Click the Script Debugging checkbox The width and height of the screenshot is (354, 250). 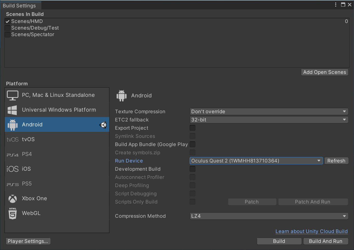[193, 194]
